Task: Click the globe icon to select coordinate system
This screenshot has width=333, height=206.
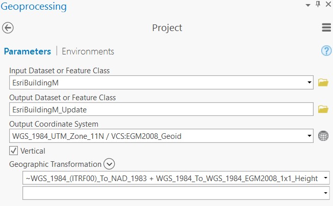Action: [323, 136]
